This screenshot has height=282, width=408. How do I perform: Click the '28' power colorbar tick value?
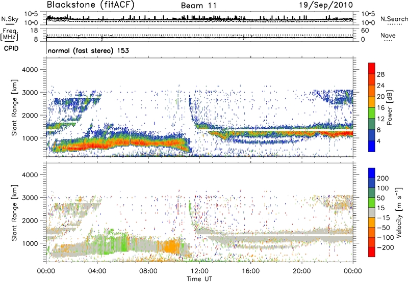coord(380,74)
